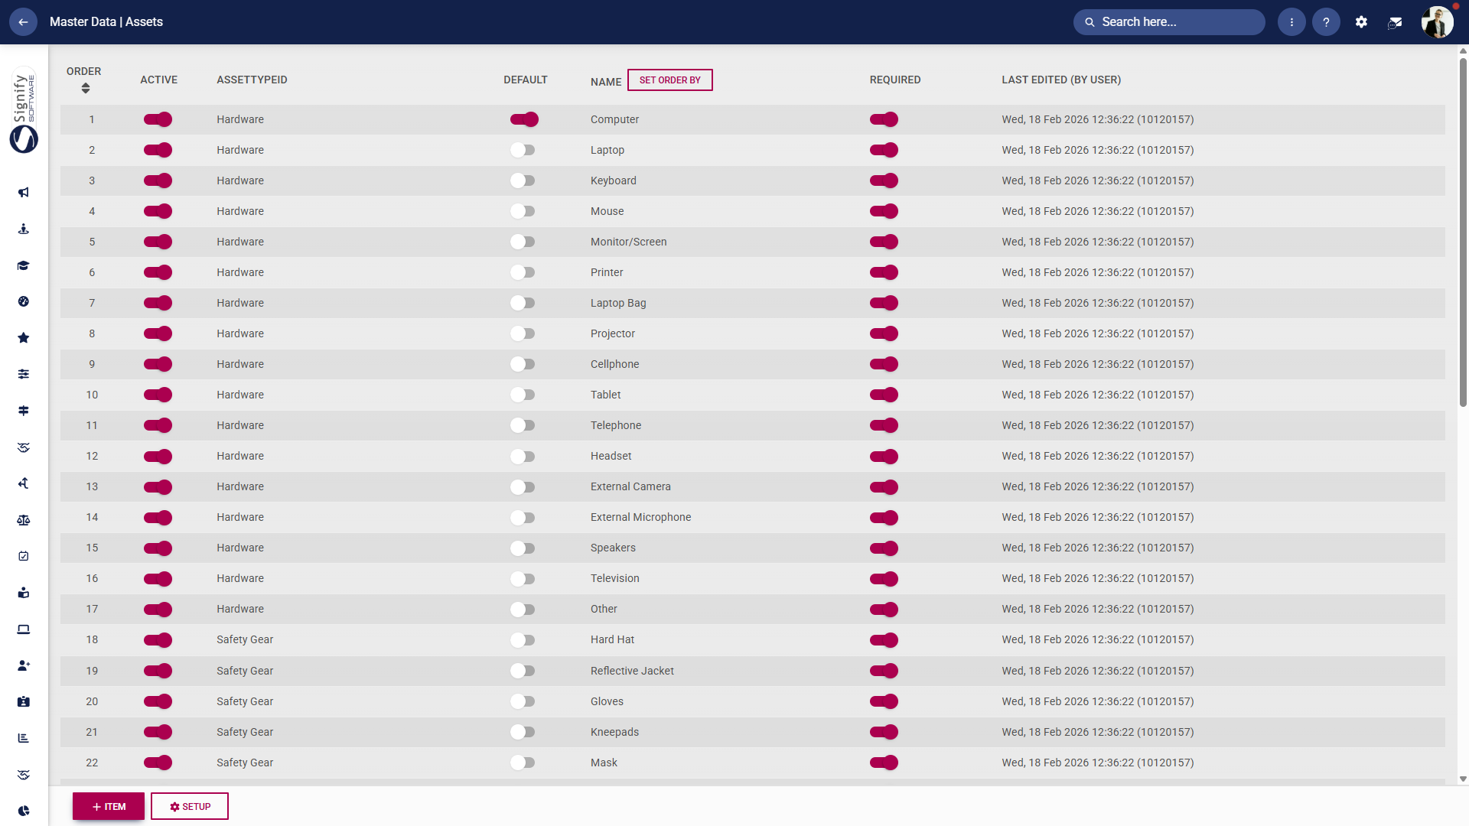The image size is (1469, 826).
Task: Turn off the Required toggle for Mask
Action: click(884, 763)
